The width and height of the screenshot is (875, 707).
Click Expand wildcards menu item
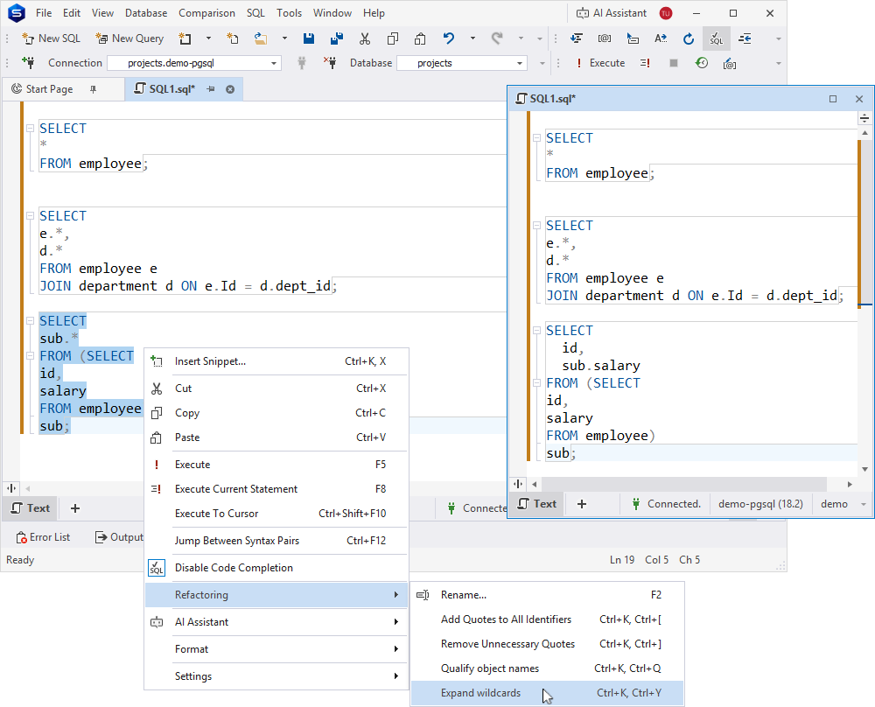[x=547, y=693]
